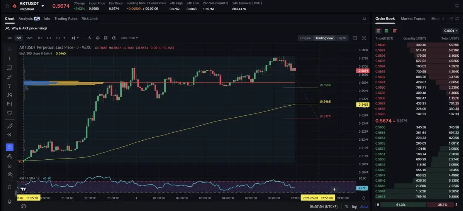The height and width of the screenshot is (211, 463).
Task: Toggle Auto price scale
Action: (x=364, y=207)
